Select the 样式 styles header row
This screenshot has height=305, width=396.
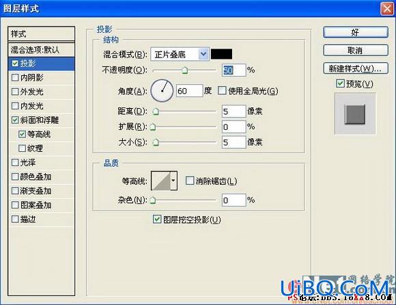(x=42, y=34)
